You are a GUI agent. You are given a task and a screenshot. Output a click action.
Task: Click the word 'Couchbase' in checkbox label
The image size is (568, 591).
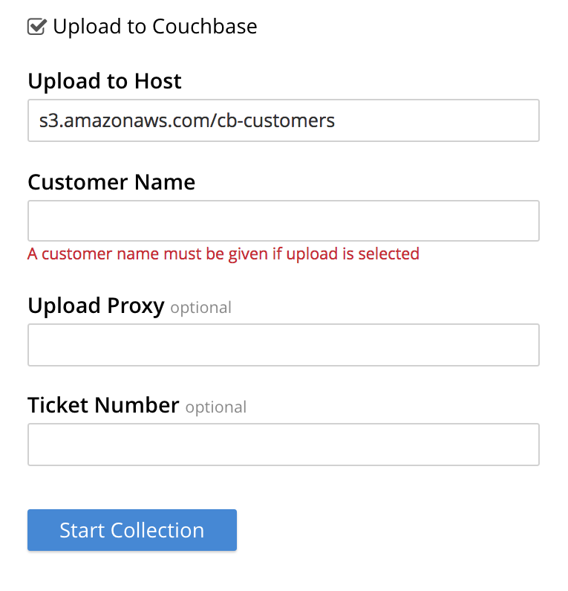click(205, 28)
